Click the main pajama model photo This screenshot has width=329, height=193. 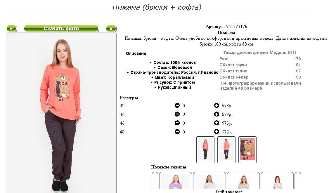(61, 113)
